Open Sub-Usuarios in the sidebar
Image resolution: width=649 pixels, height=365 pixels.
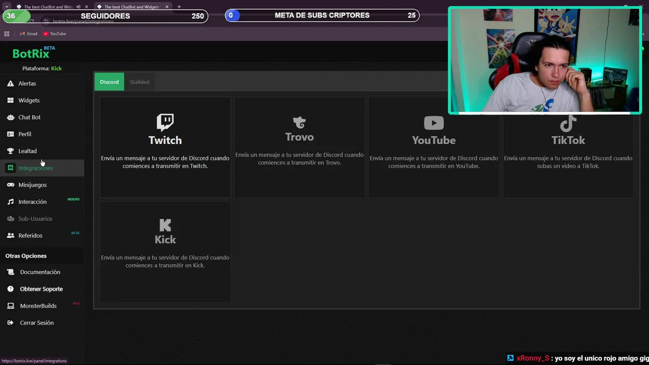[42, 218]
